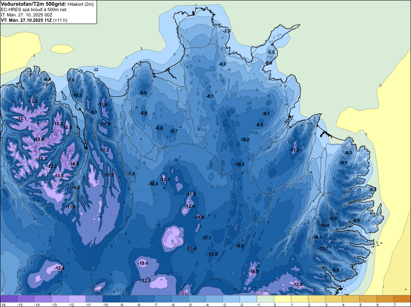
Task: Click the -9.3 temperature value
Action: tap(93, 112)
